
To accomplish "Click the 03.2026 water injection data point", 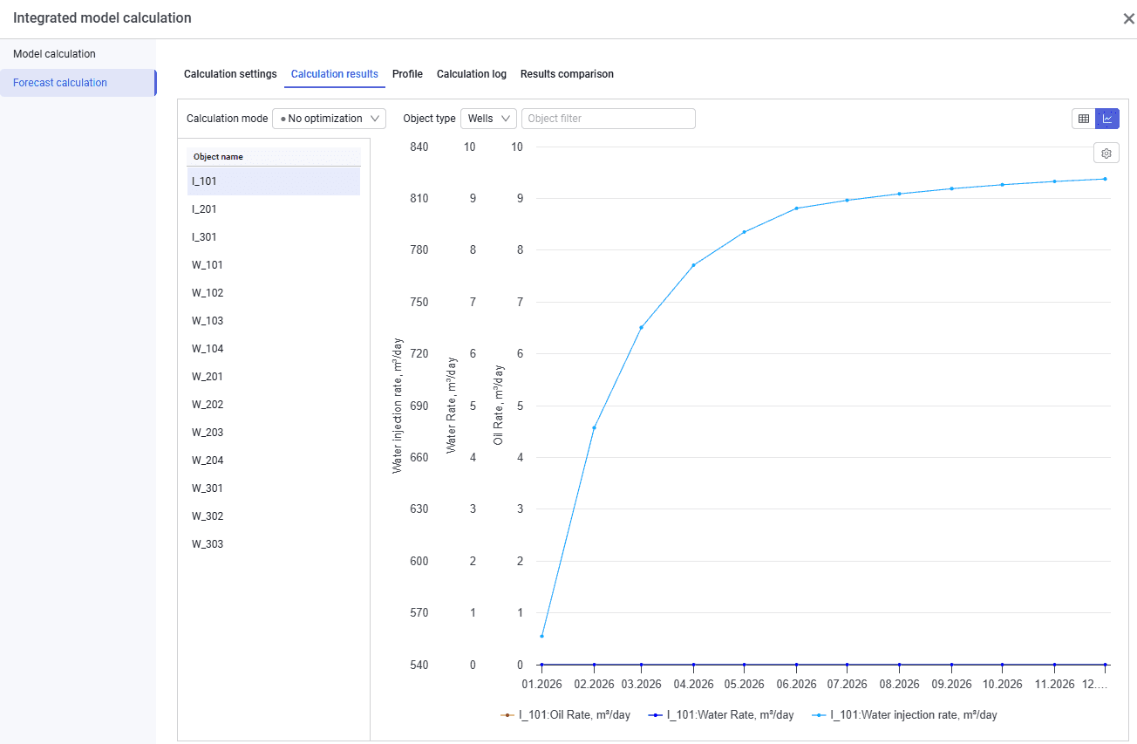I will (641, 328).
